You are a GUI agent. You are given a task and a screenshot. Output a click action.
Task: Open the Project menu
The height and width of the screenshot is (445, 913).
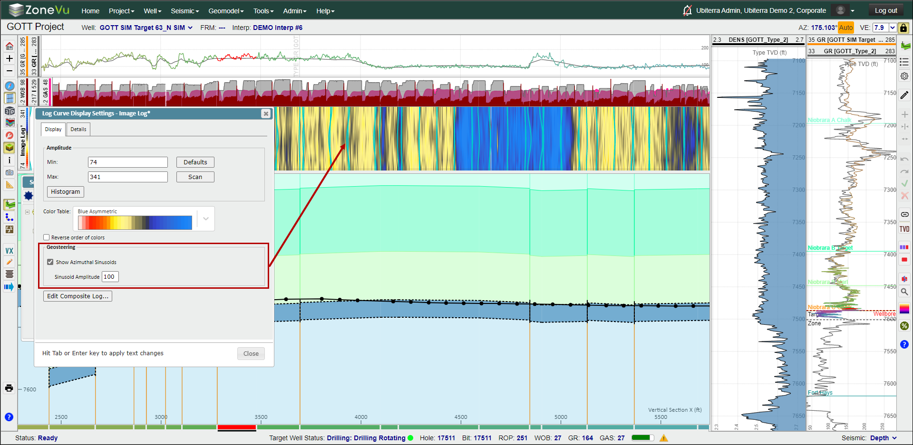pos(121,11)
